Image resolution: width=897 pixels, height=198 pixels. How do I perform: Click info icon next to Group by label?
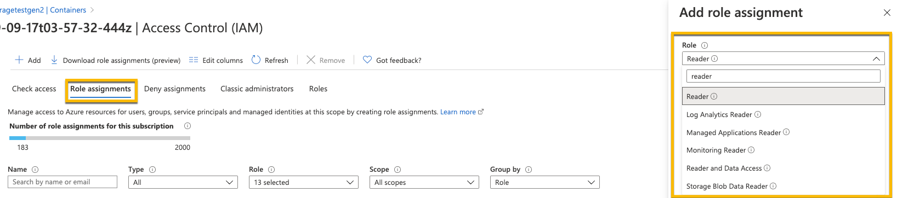pyautogui.click(x=529, y=170)
